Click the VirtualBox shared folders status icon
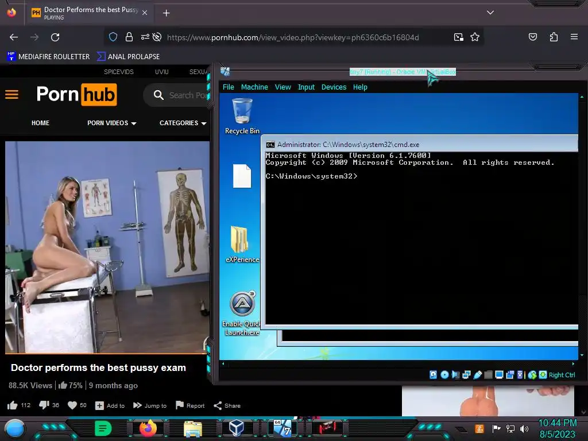588x441 pixels. tap(488, 374)
